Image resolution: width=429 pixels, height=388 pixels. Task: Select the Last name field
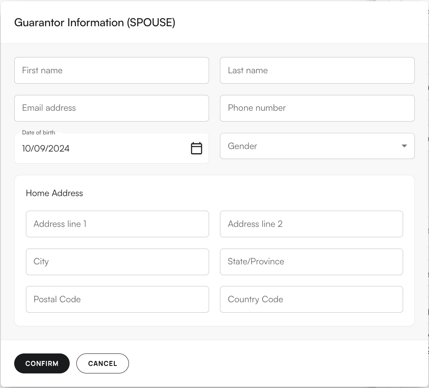317,70
